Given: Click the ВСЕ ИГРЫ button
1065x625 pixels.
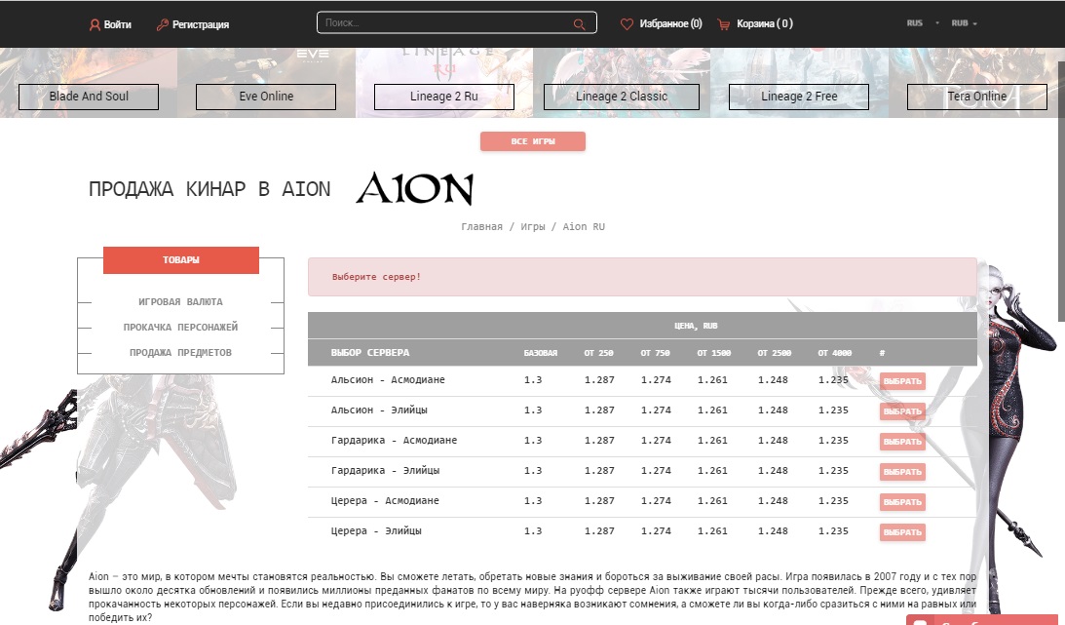Looking at the screenshot, I should click(532, 141).
